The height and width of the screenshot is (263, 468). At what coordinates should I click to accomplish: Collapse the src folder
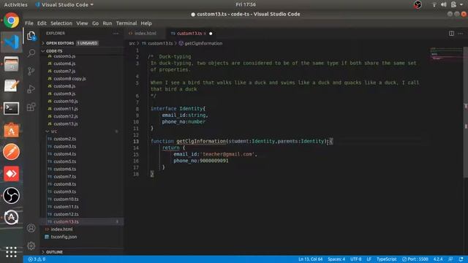pos(53,131)
